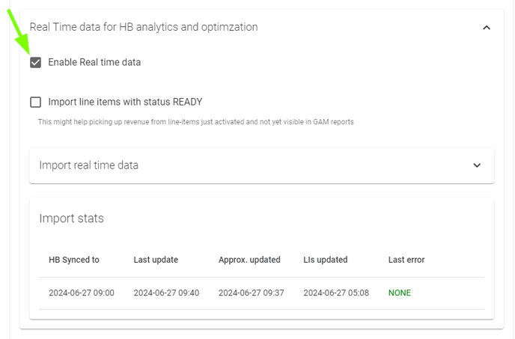
Task: Click 'Import line items with status READY' label
Action: point(125,103)
